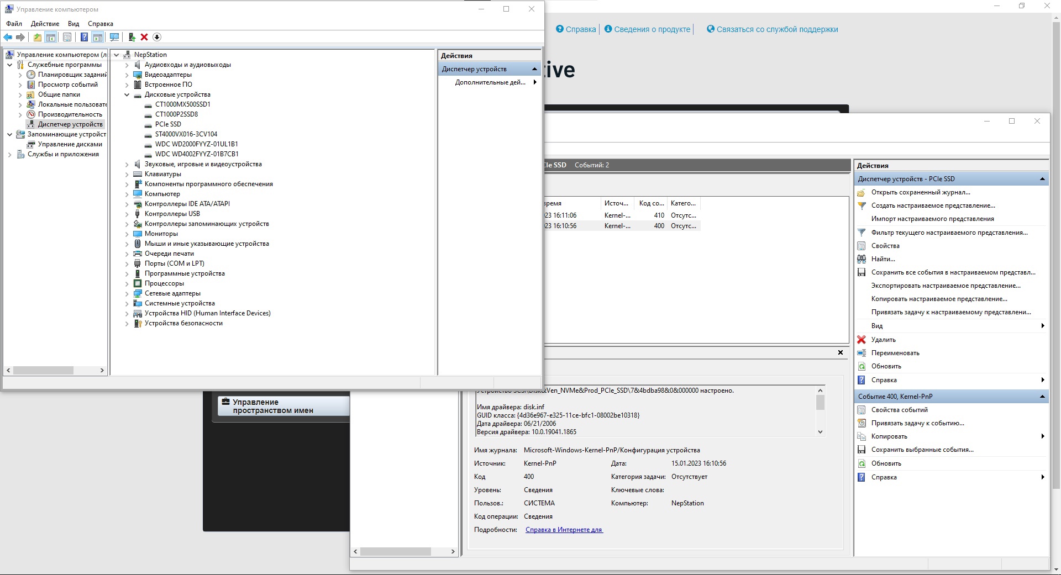Click Связаться со службой поддержки link
The width and height of the screenshot is (1061, 575).
[777, 29]
